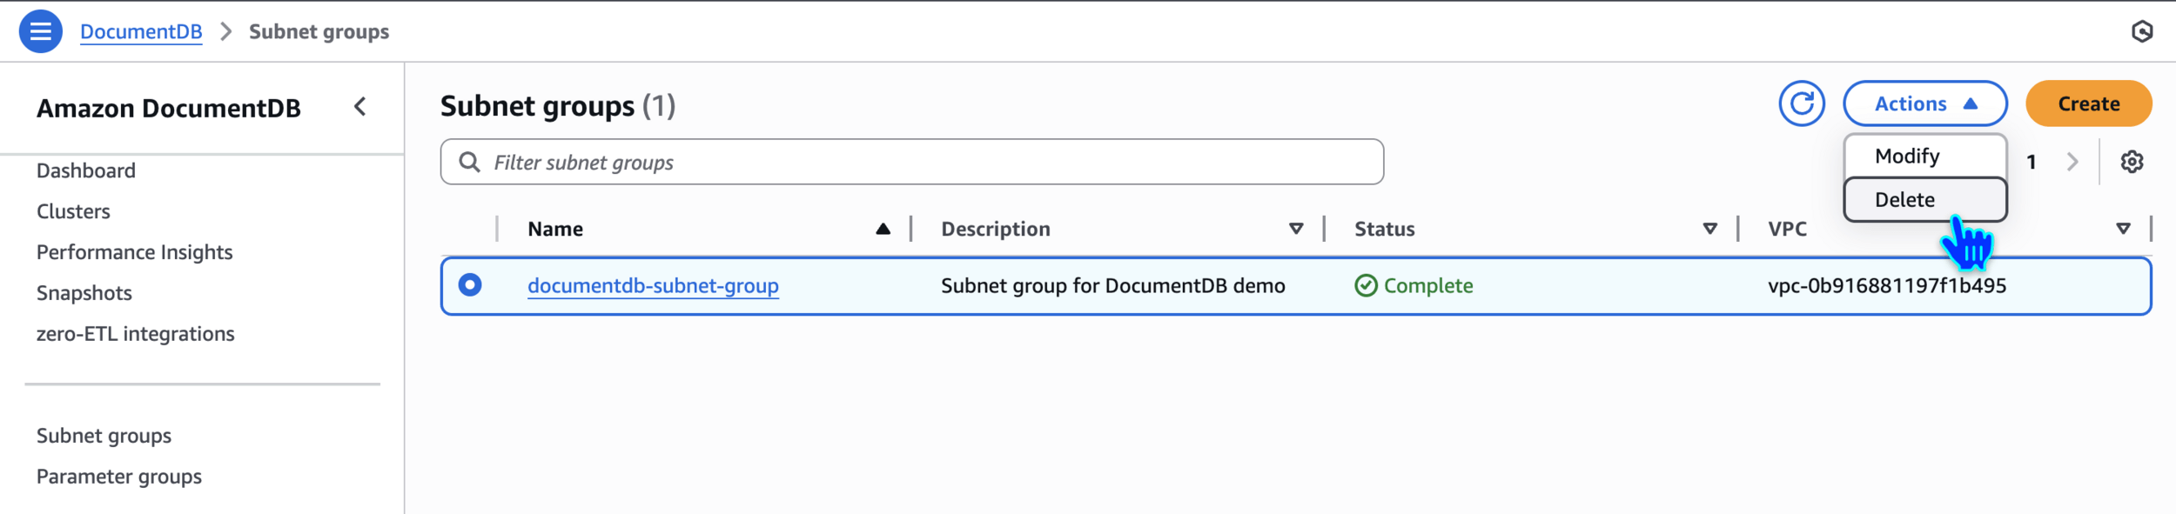The width and height of the screenshot is (2176, 514).
Task: Click the search magnifier icon
Action: pyautogui.click(x=469, y=162)
